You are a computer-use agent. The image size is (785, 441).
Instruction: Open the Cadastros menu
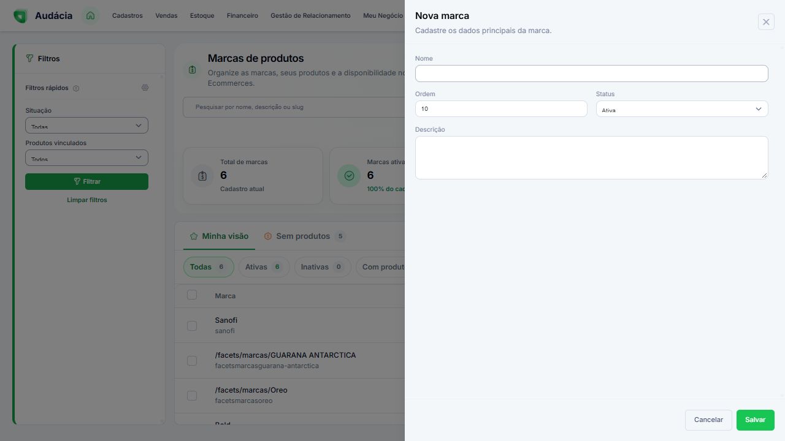coord(127,16)
